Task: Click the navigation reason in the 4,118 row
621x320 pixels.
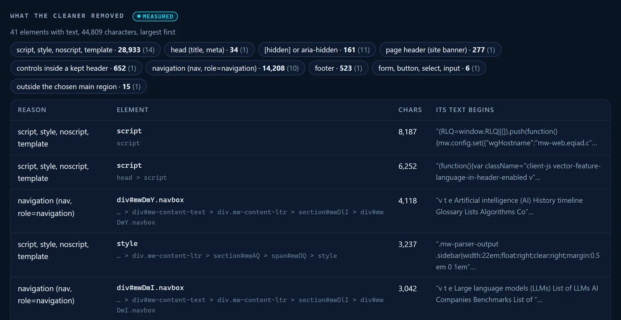Action: coord(46,207)
